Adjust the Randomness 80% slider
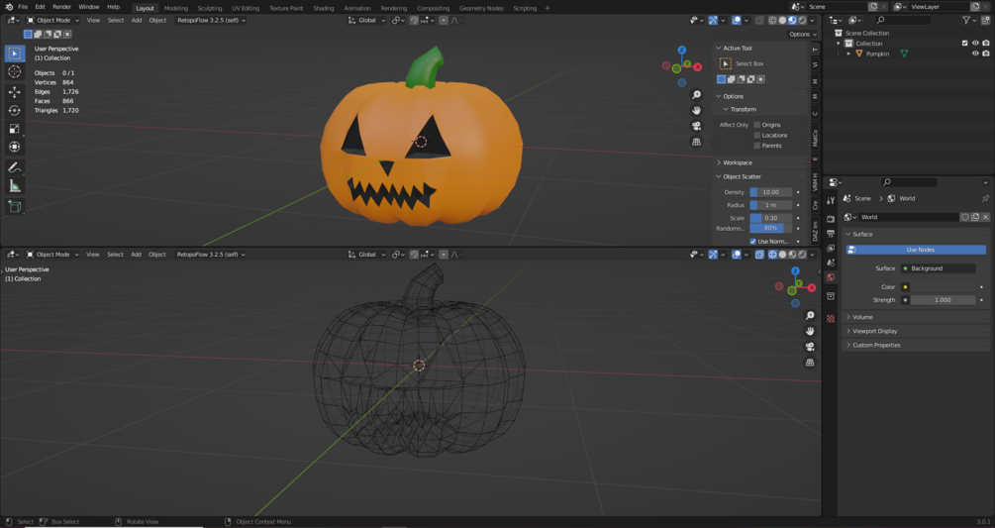Image resolution: width=995 pixels, height=528 pixels. (x=770, y=228)
